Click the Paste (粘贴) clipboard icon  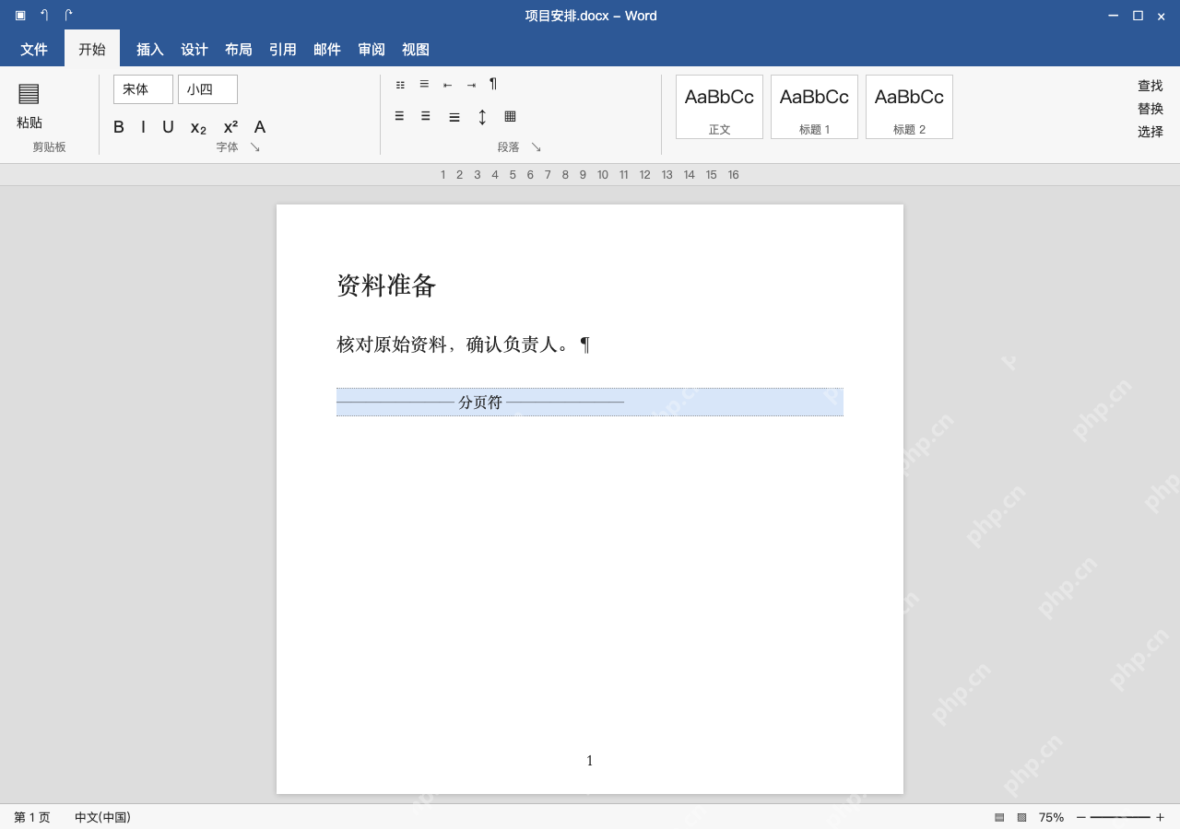click(x=29, y=93)
